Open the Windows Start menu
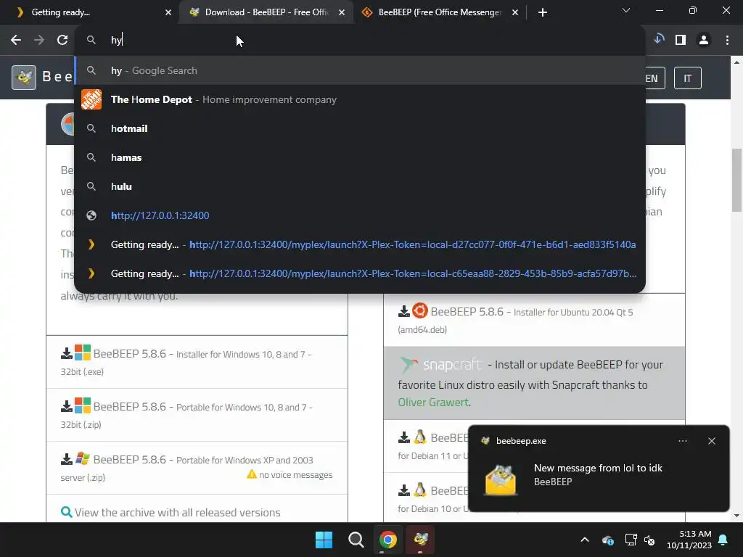 324,540
